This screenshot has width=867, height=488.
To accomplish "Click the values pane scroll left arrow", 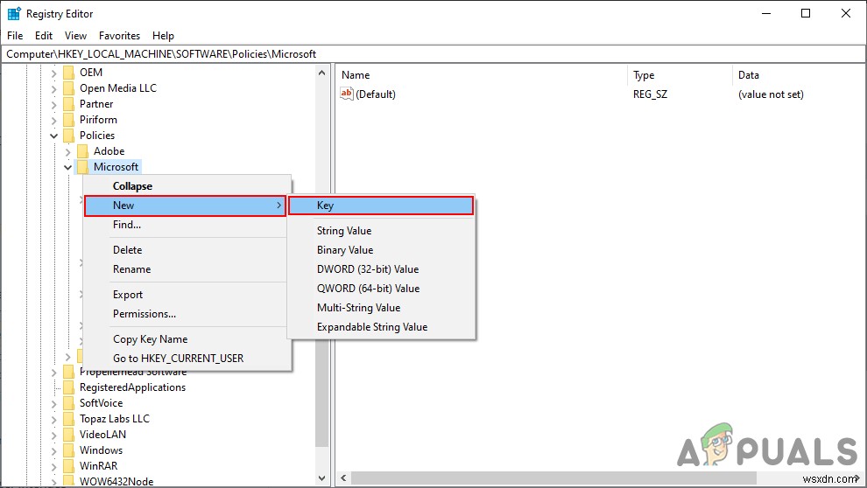I will coord(343,478).
